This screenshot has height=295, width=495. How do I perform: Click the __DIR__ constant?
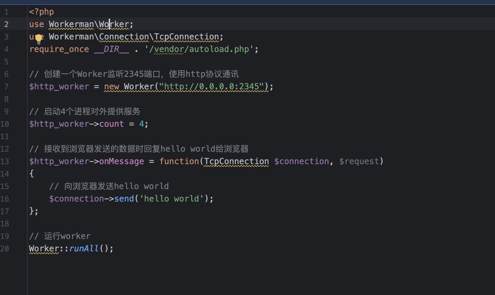[x=111, y=49]
